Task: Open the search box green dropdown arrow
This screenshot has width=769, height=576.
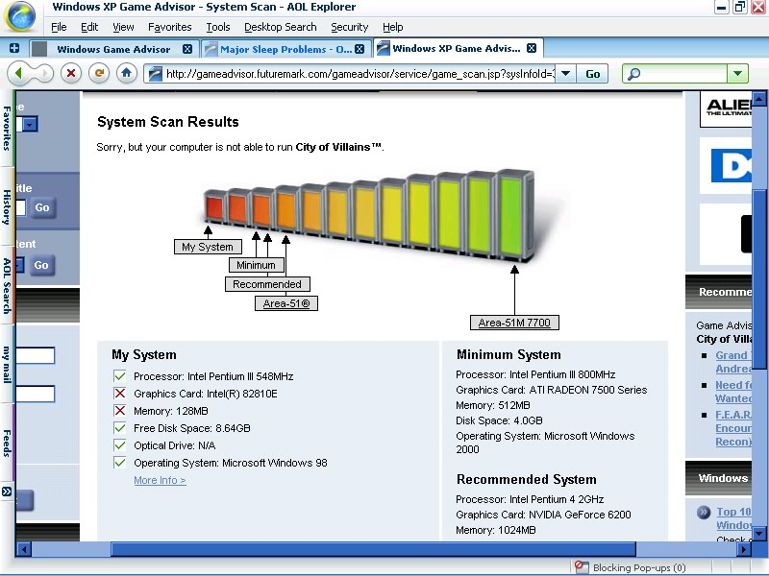Action: [x=737, y=74]
